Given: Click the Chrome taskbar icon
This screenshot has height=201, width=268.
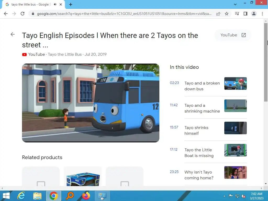Looking at the screenshot, I should click(x=53, y=196).
